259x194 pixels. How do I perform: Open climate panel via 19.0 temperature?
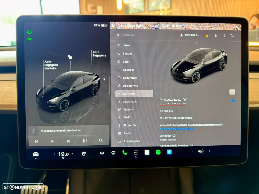click(x=63, y=154)
